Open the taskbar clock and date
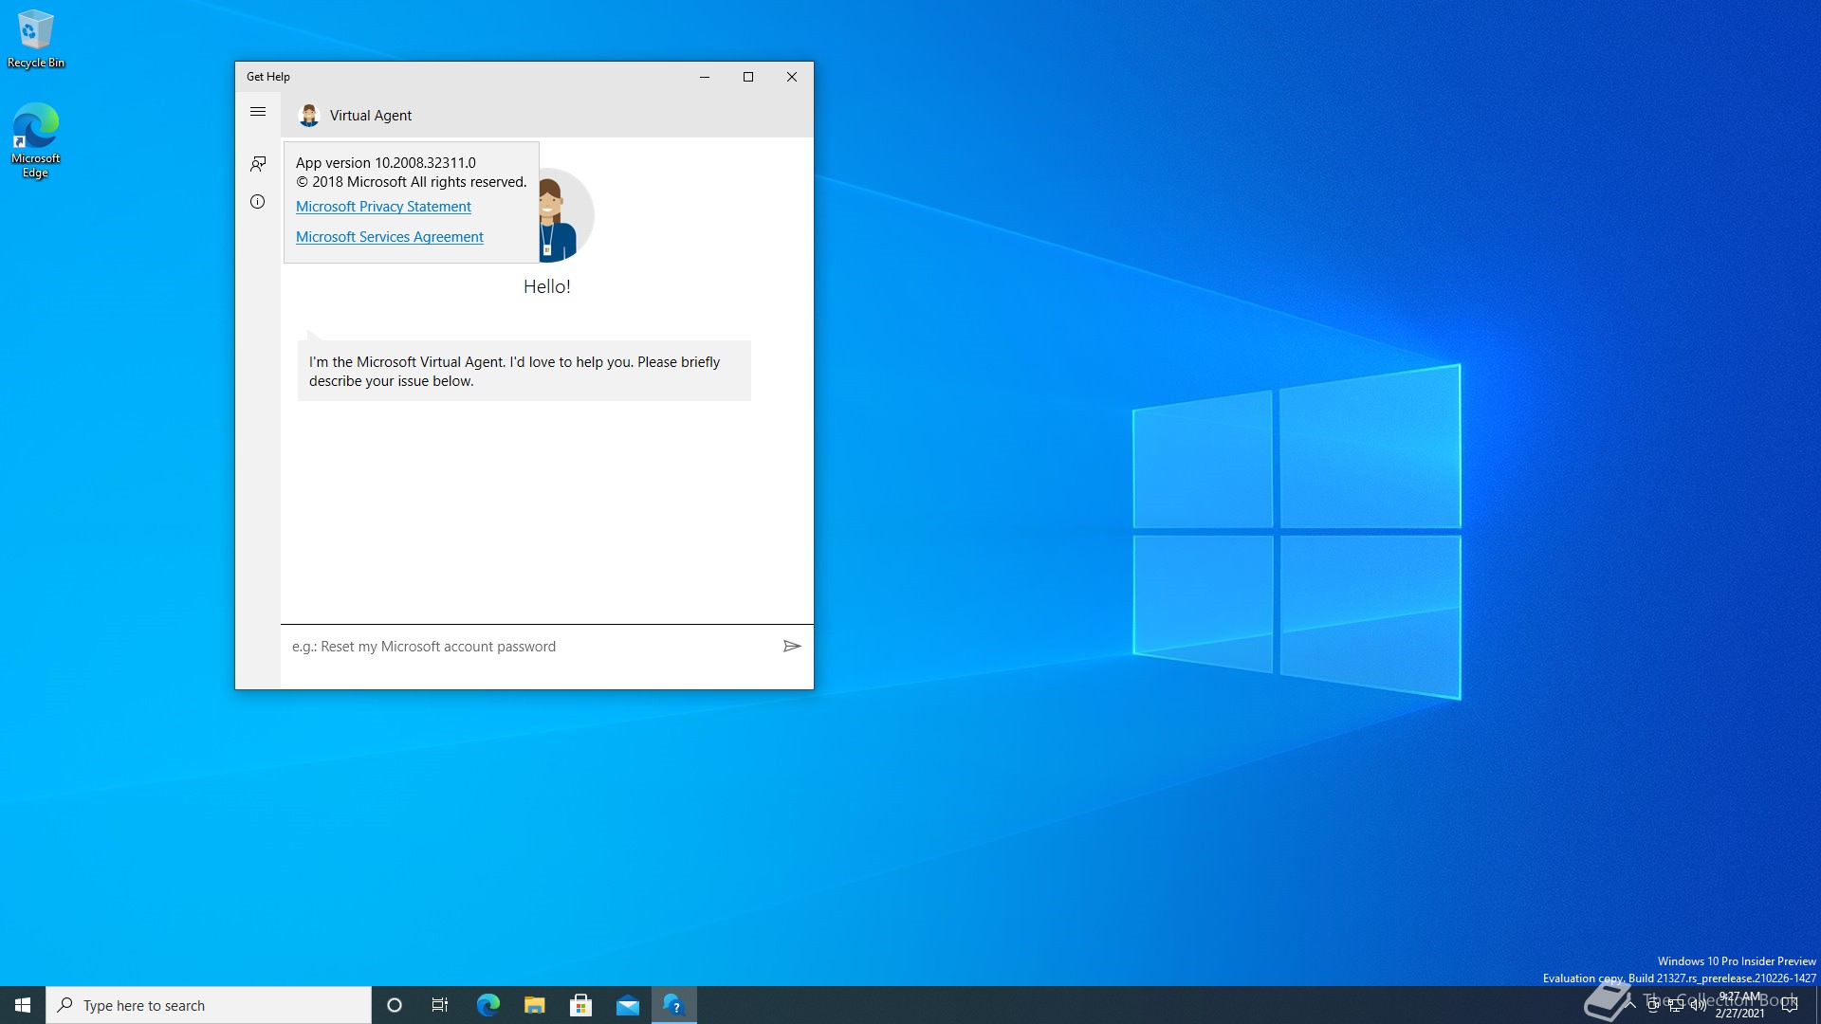 coord(1740,1005)
